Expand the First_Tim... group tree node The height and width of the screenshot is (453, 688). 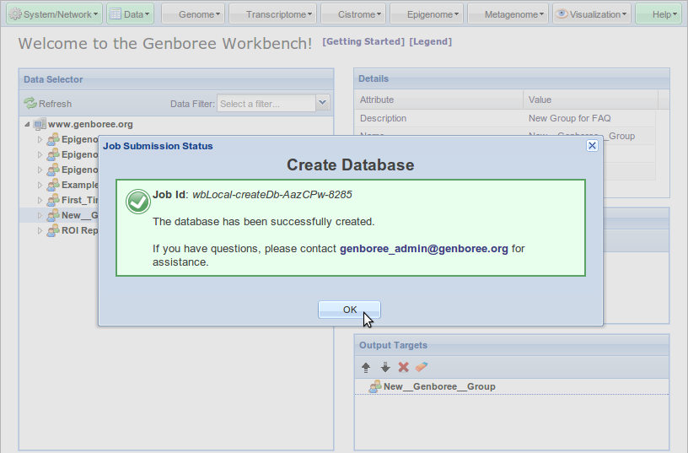[40, 200]
